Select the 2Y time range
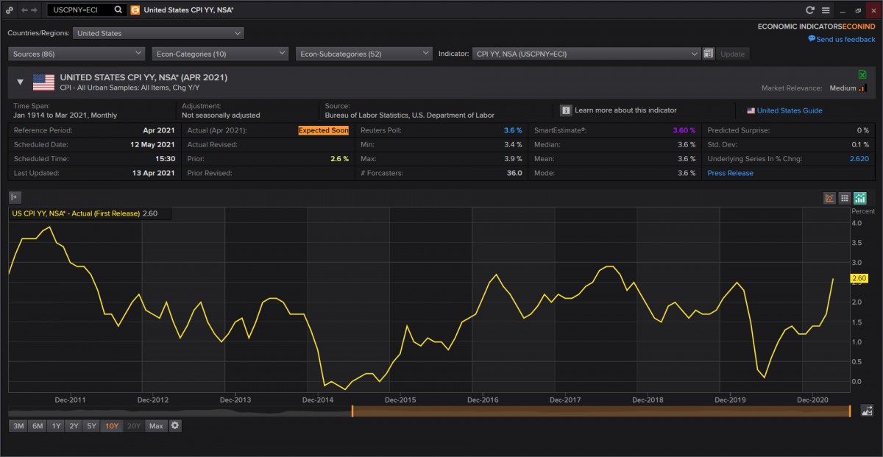 pos(74,425)
